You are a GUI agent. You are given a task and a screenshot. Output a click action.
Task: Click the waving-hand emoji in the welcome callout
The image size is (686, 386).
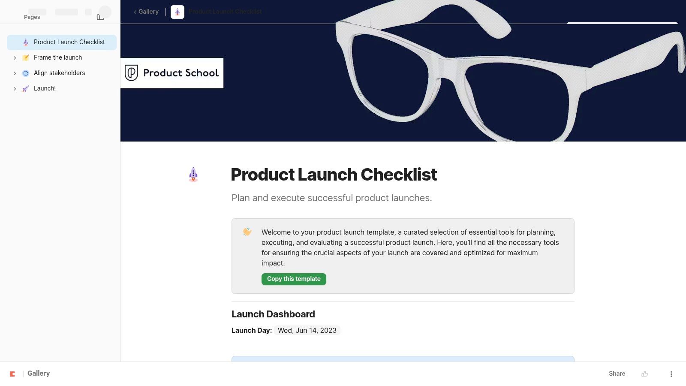tap(247, 232)
